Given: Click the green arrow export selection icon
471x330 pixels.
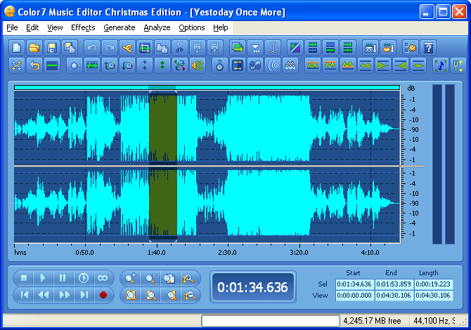Looking at the screenshot, I should point(238,48).
